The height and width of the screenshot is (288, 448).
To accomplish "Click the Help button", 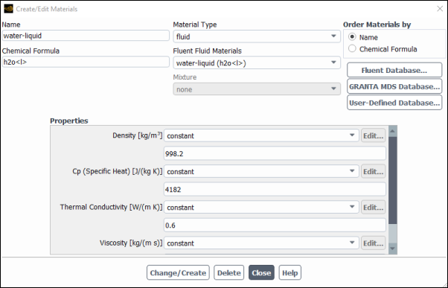I will (x=290, y=272).
